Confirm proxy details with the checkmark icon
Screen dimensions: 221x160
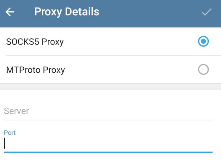(x=206, y=12)
